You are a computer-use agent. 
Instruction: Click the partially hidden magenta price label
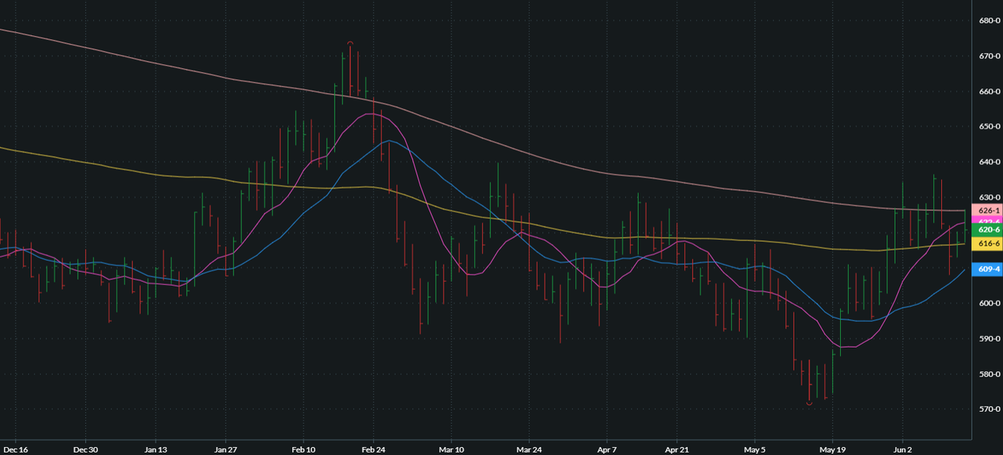(x=987, y=221)
